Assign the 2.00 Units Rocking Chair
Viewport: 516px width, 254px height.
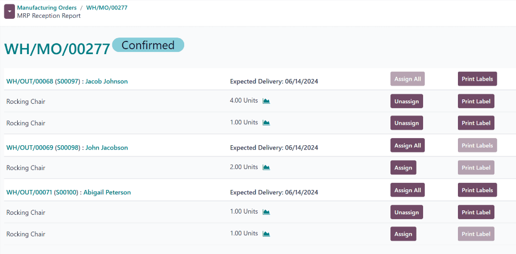point(403,167)
